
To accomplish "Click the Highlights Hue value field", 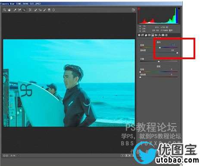I will pyautogui.click(x=173, y=45).
